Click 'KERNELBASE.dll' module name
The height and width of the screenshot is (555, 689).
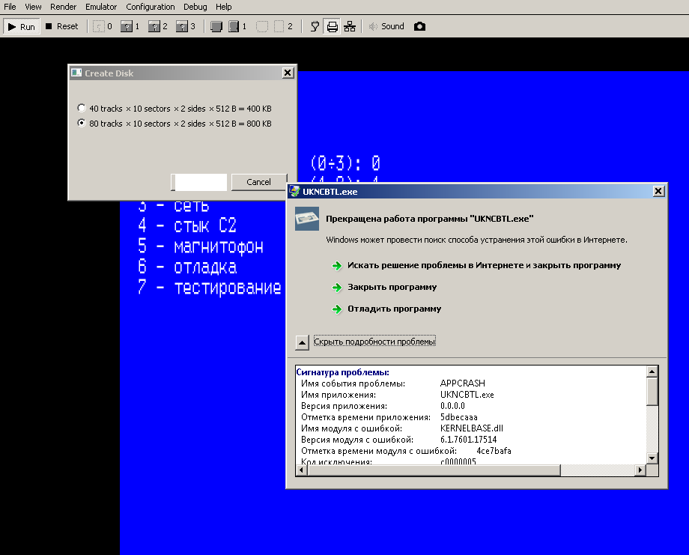tap(472, 428)
